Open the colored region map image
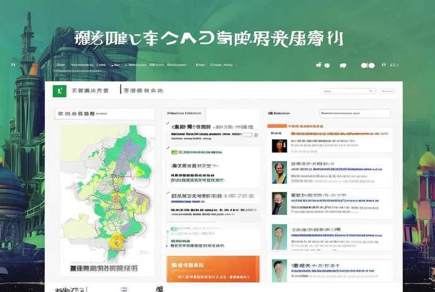435x292 pixels. tap(107, 194)
